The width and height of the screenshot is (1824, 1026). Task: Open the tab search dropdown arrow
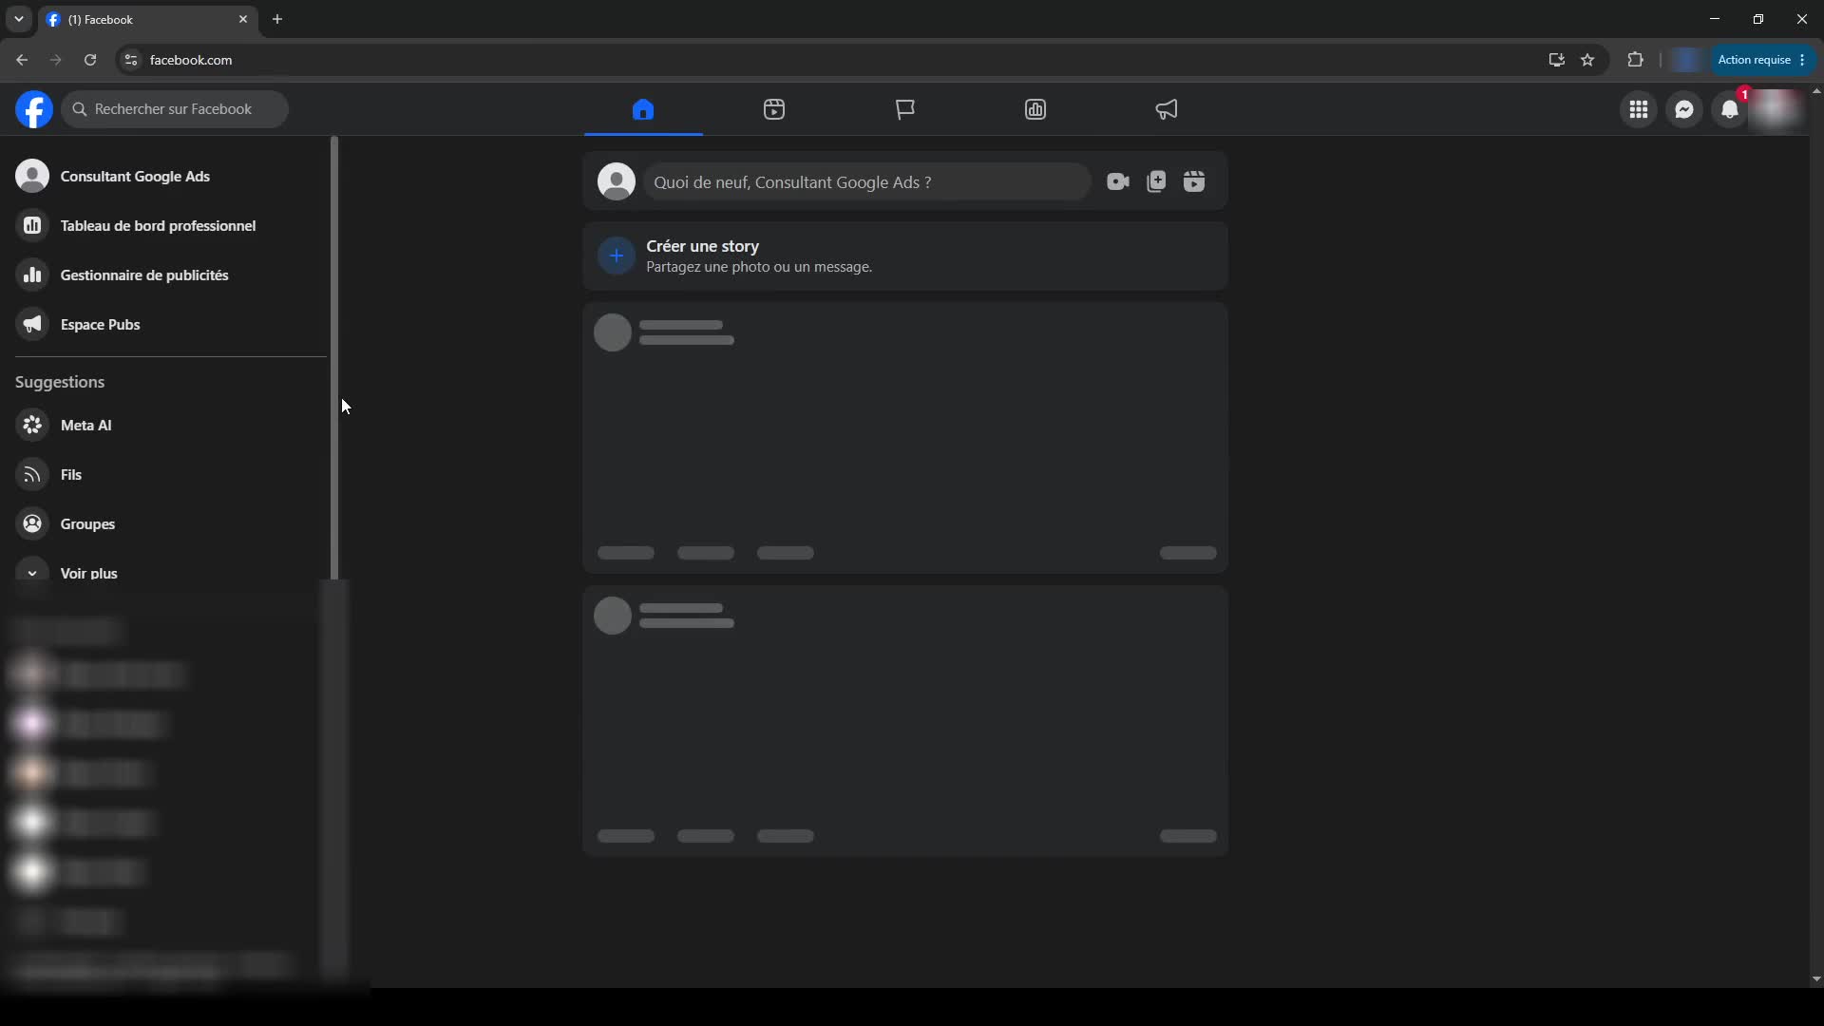[19, 19]
